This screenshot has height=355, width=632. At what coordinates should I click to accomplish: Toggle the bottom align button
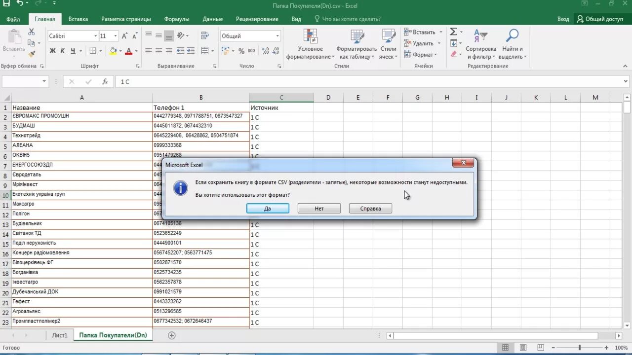tap(169, 35)
